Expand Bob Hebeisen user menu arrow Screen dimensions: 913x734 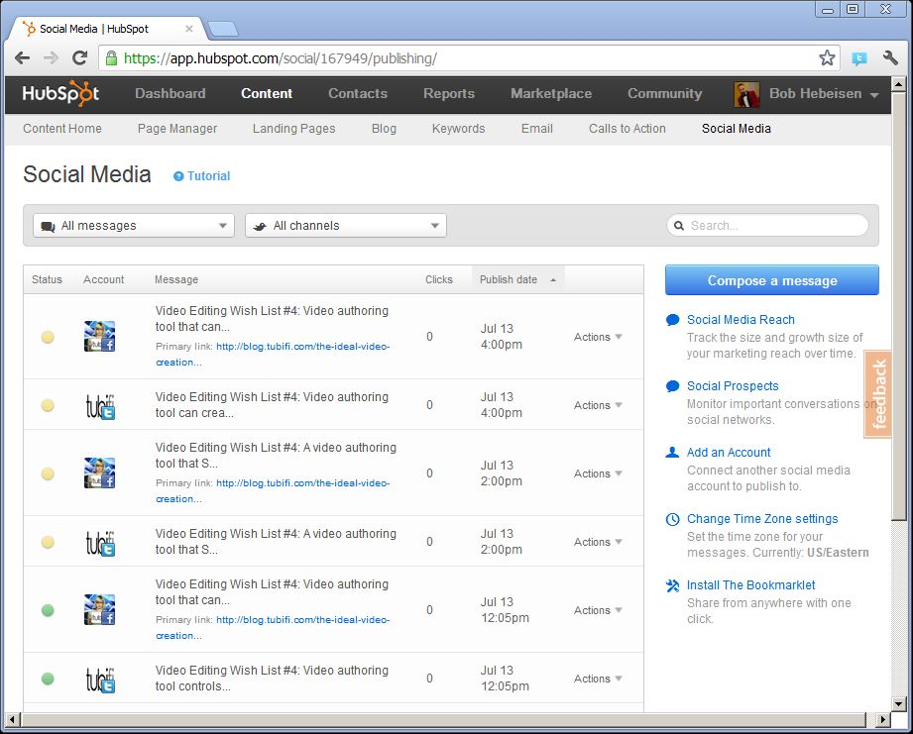point(874,95)
